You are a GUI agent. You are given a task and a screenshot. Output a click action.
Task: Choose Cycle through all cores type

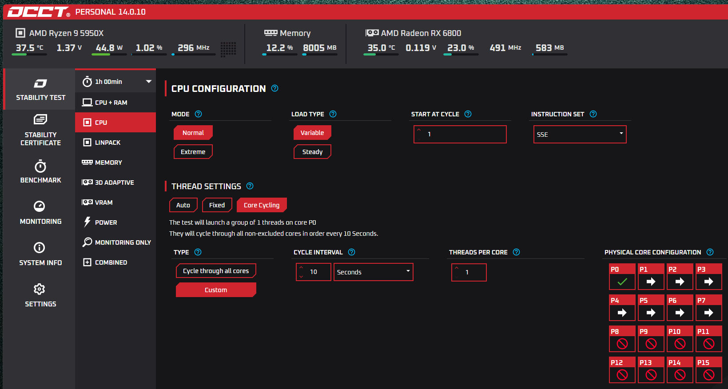216,271
